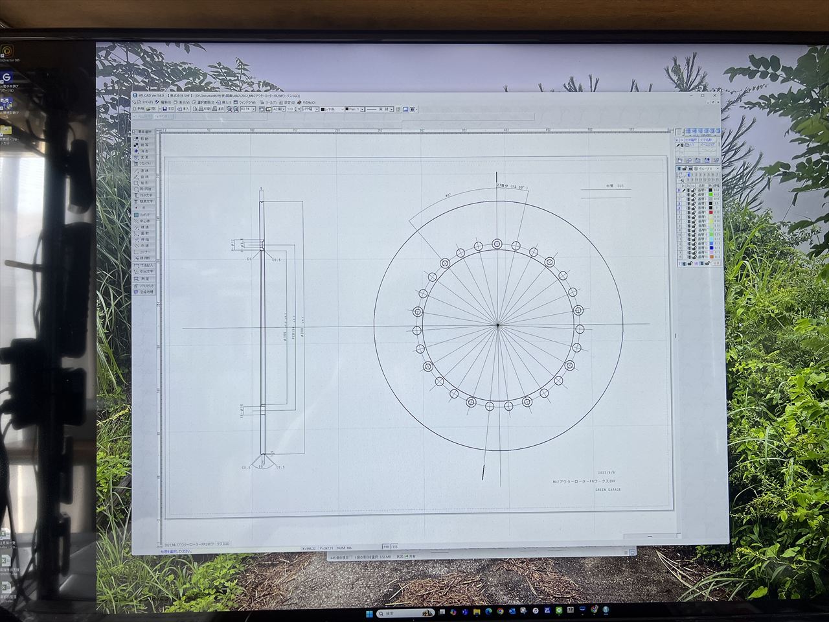Expand the グループ group dropdown in layer panel
This screenshot has width=829, height=622.
716,168
